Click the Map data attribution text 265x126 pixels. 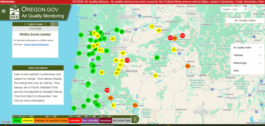[x=256, y=123]
